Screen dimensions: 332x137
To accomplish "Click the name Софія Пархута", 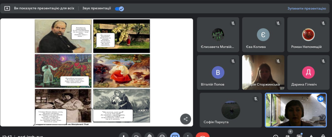I will pyautogui.click(x=216, y=122).
